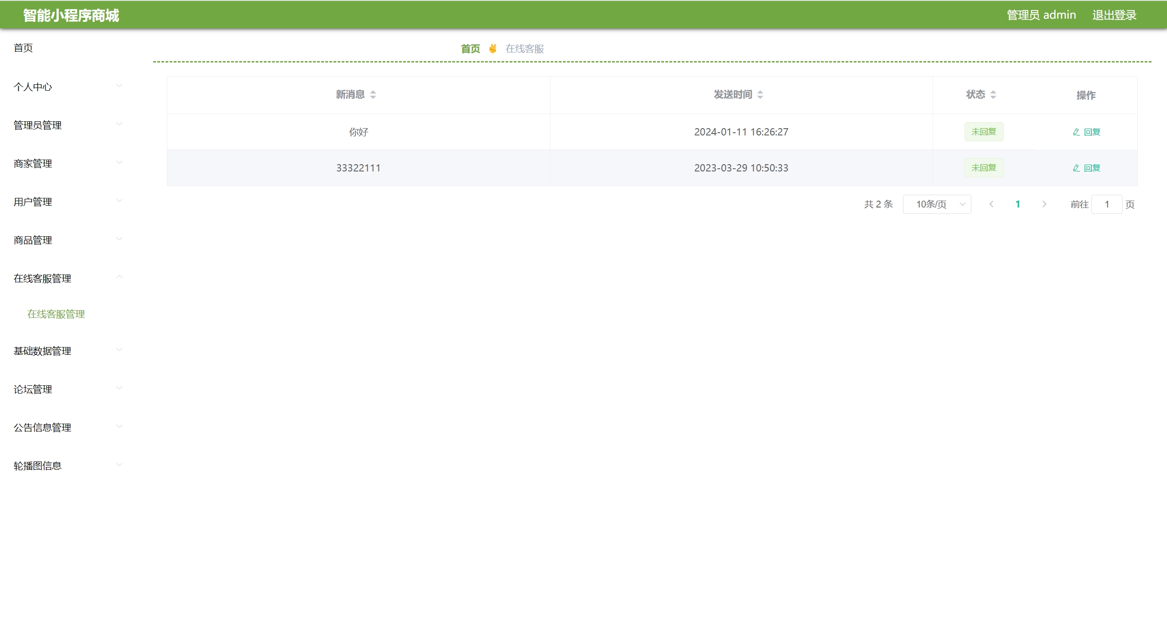
Task: Go to next page arrow
Action: [x=1044, y=204]
